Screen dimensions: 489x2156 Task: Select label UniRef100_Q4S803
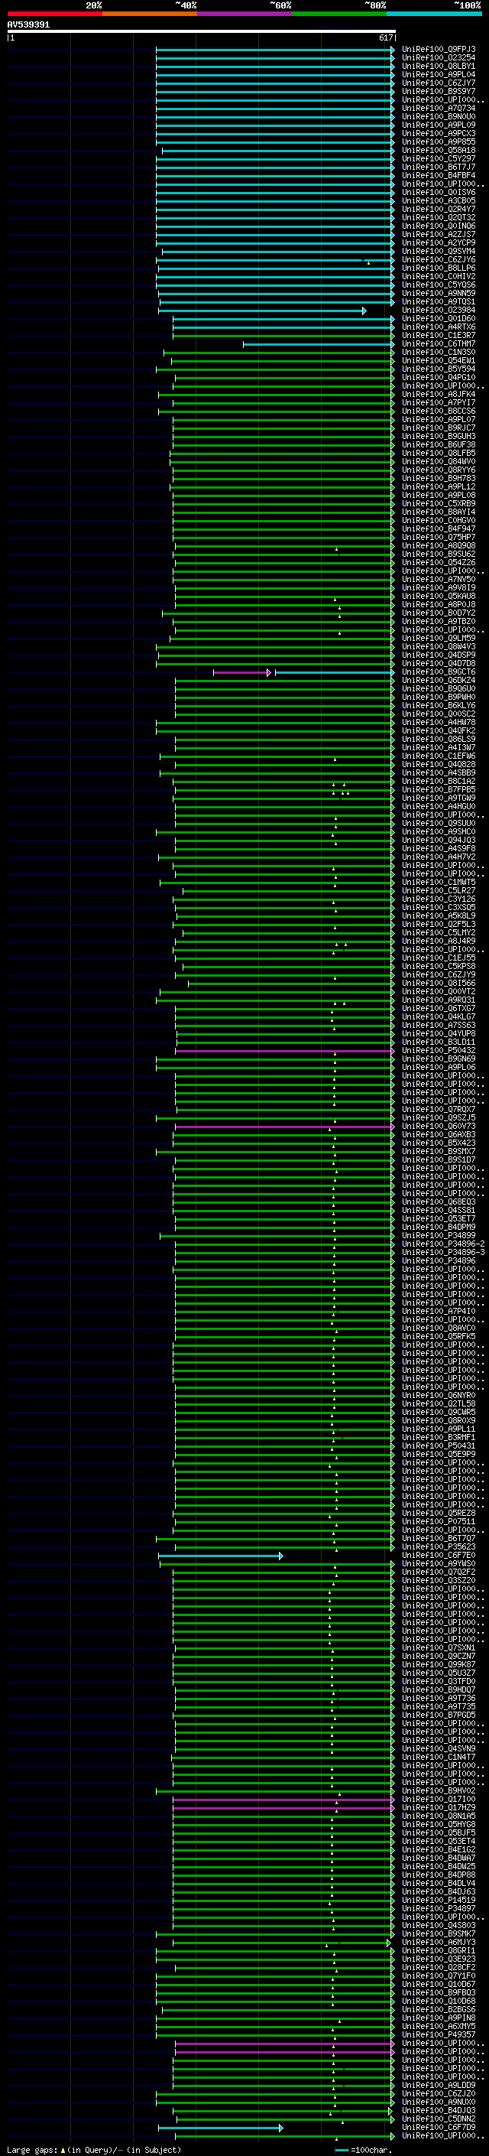438,1925
